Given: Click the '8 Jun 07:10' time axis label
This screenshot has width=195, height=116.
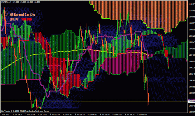Looking at the screenshot, I should point(117,115).
